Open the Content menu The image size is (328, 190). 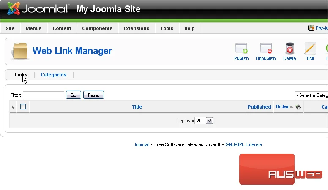[x=62, y=28]
